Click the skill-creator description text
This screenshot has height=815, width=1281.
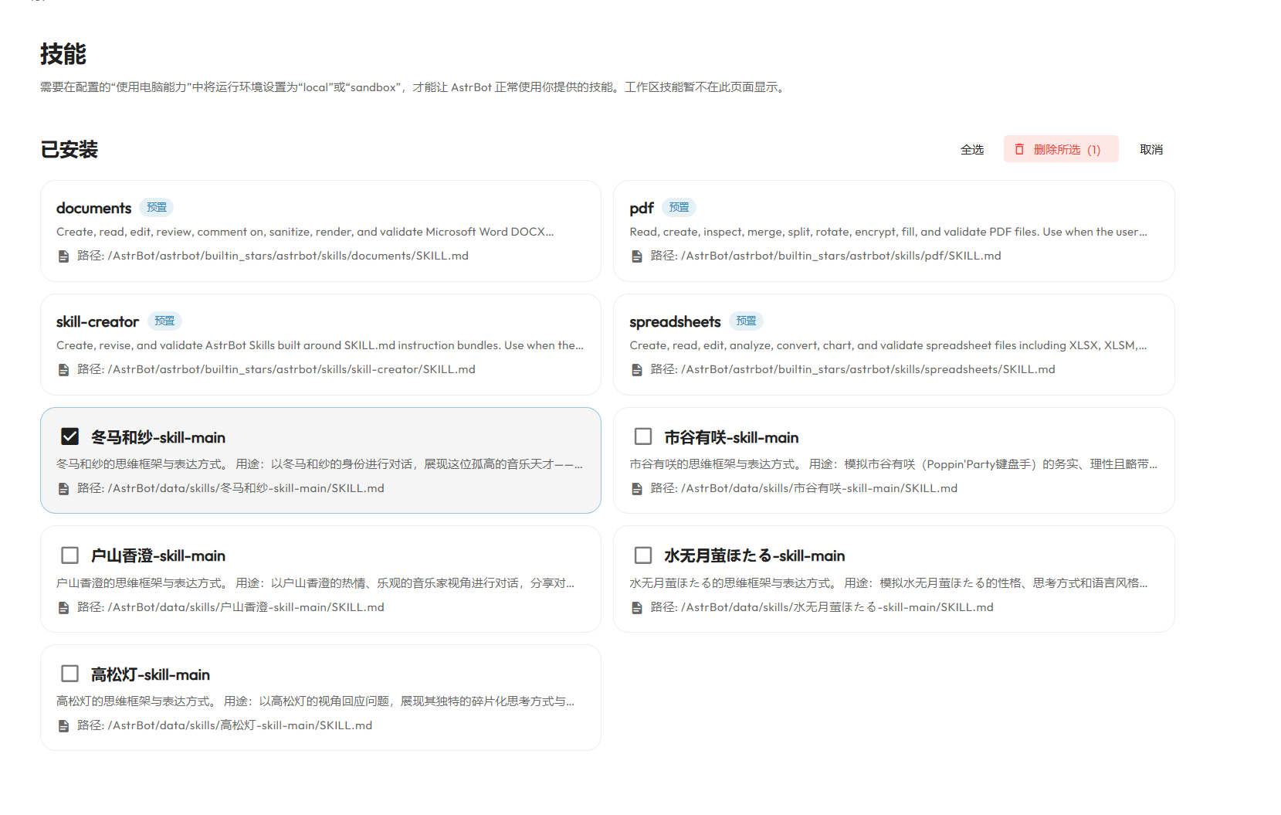pos(320,345)
